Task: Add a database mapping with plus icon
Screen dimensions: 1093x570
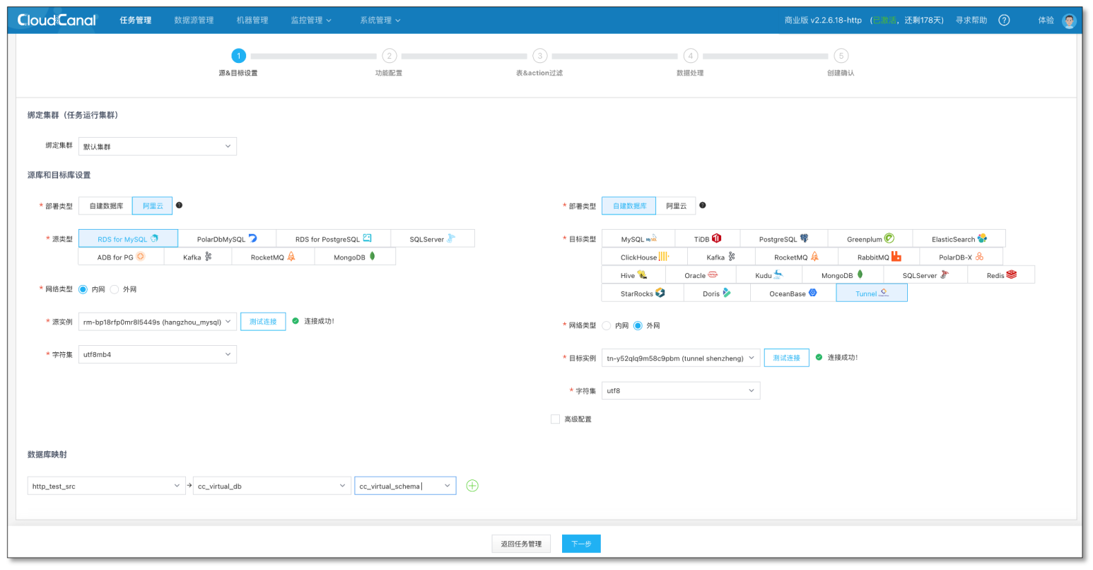Action: click(472, 486)
